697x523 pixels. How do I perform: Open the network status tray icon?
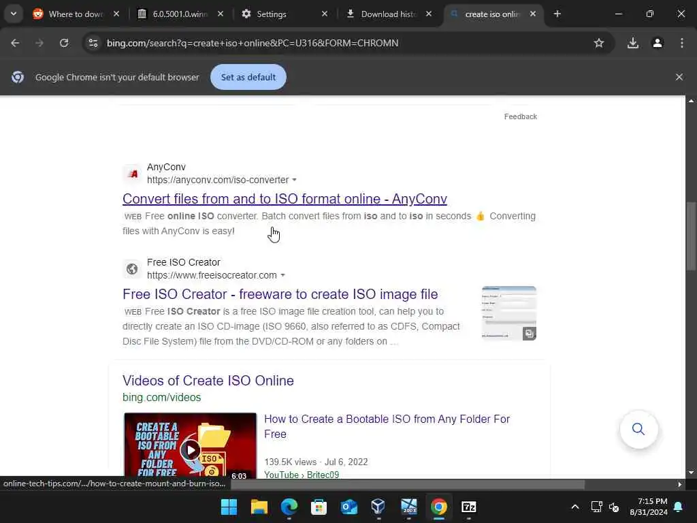coord(596,507)
